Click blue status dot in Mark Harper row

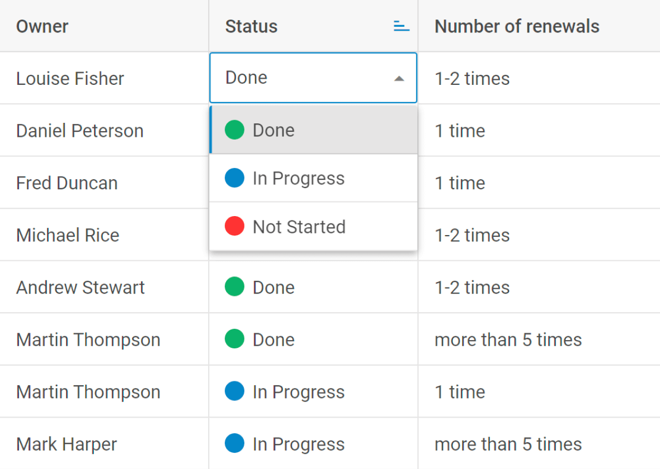click(234, 443)
